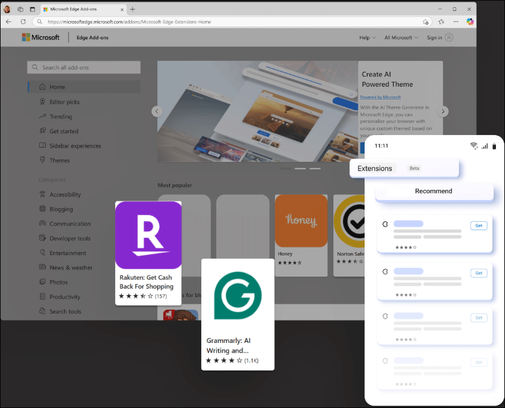Image resolution: width=505 pixels, height=408 pixels.
Task: Open the Edge Add-ons header link
Action: (92, 38)
